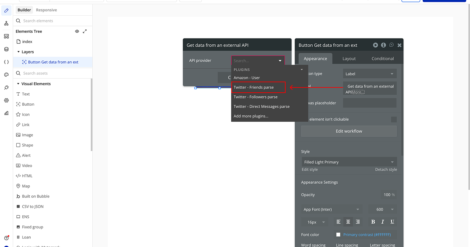Open the color palette icon in sidebar
470x247 pixels.
click(x=6, y=75)
